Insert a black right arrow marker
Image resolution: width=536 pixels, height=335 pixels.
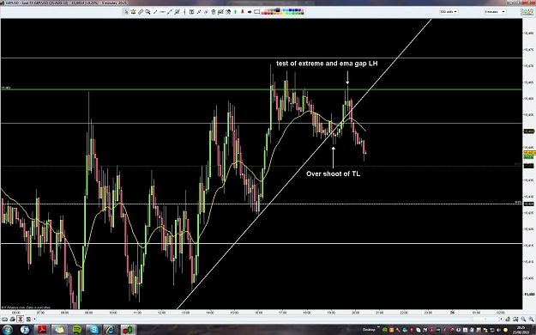coord(250,12)
